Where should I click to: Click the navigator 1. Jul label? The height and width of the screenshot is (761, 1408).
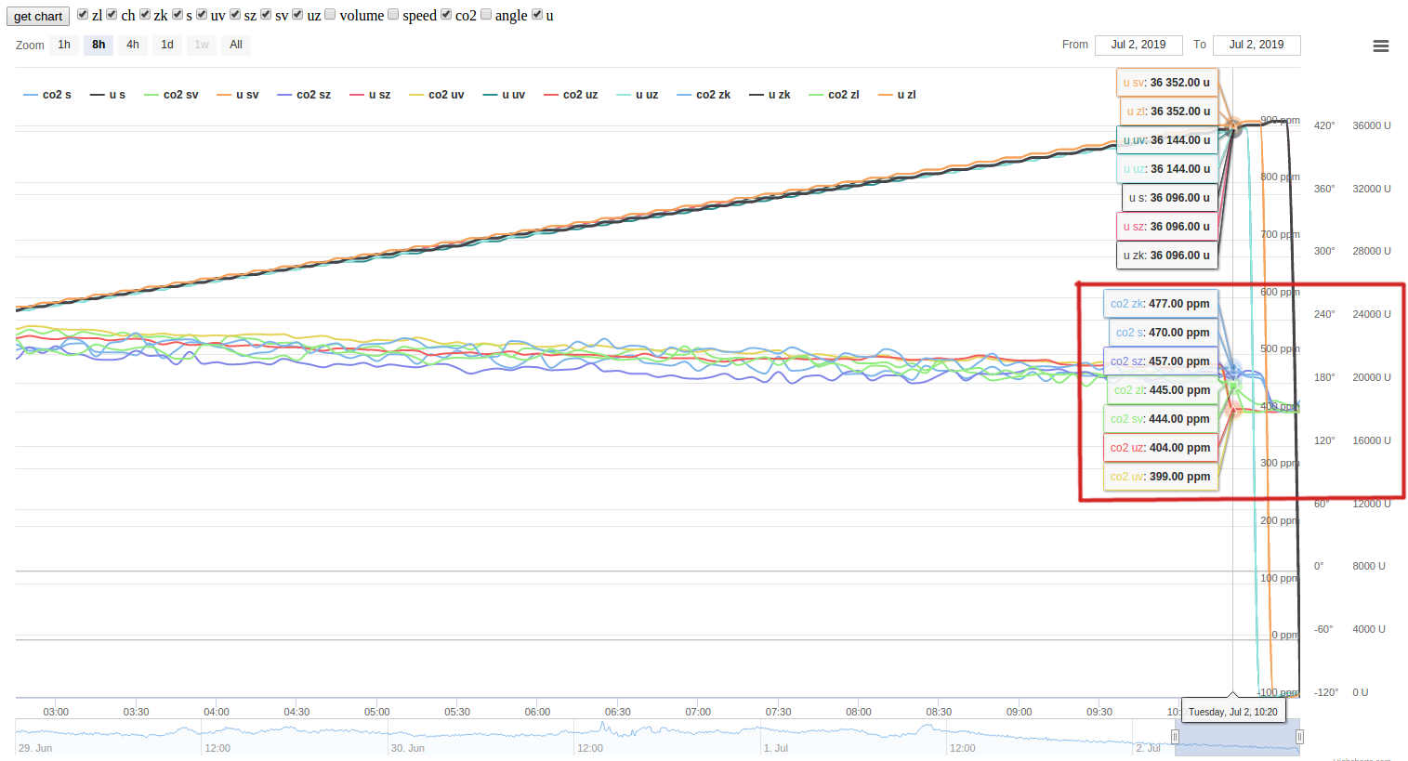[x=776, y=748]
